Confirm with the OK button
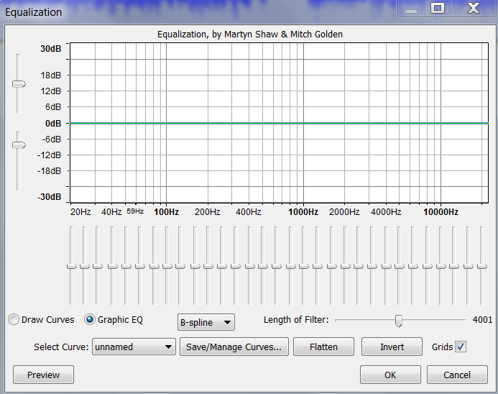Image resolution: width=498 pixels, height=394 pixels. click(390, 375)
